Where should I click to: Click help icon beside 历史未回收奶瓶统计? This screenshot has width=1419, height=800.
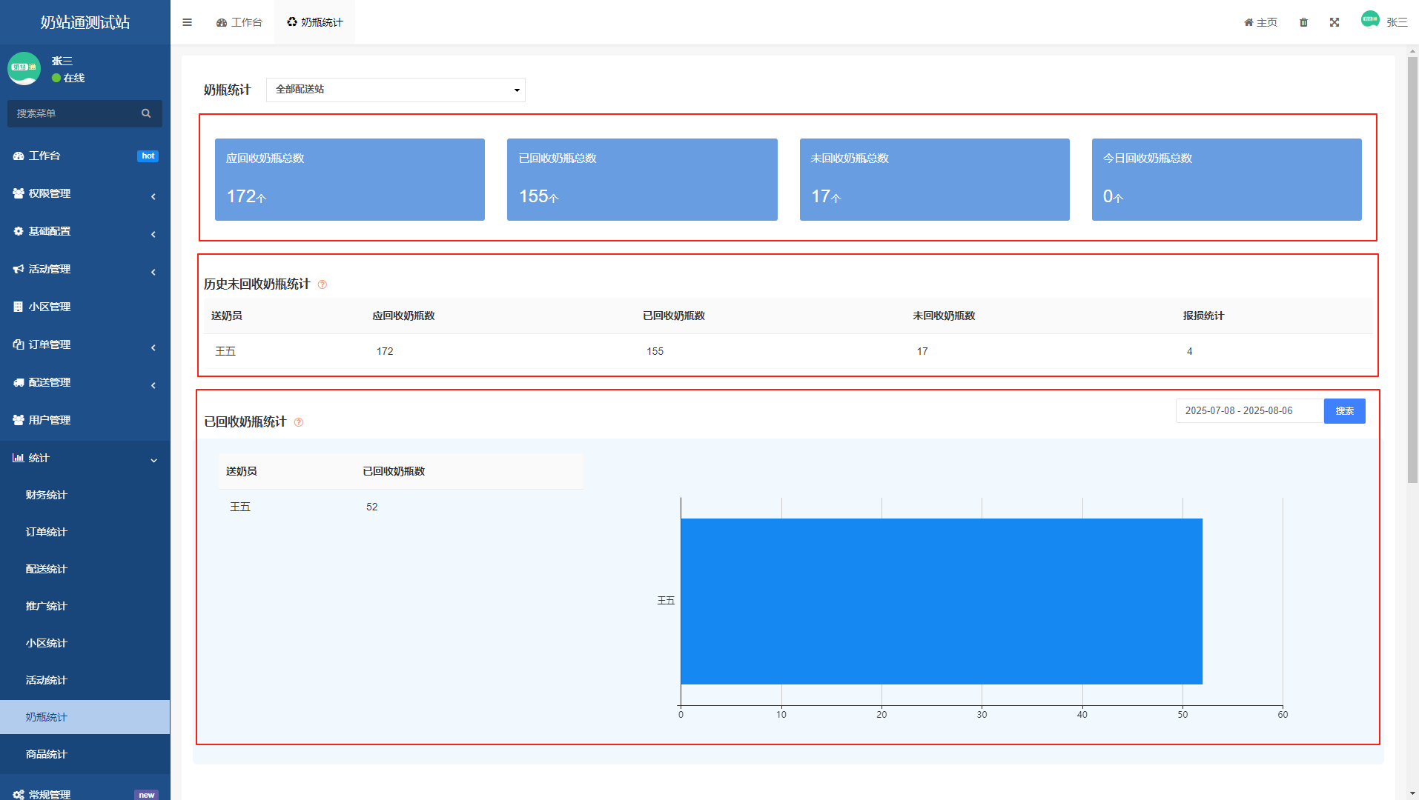(322, 284)
